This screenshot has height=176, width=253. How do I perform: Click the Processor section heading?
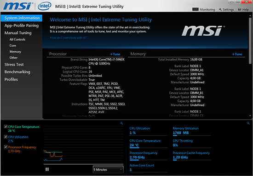tap(58, 54)
